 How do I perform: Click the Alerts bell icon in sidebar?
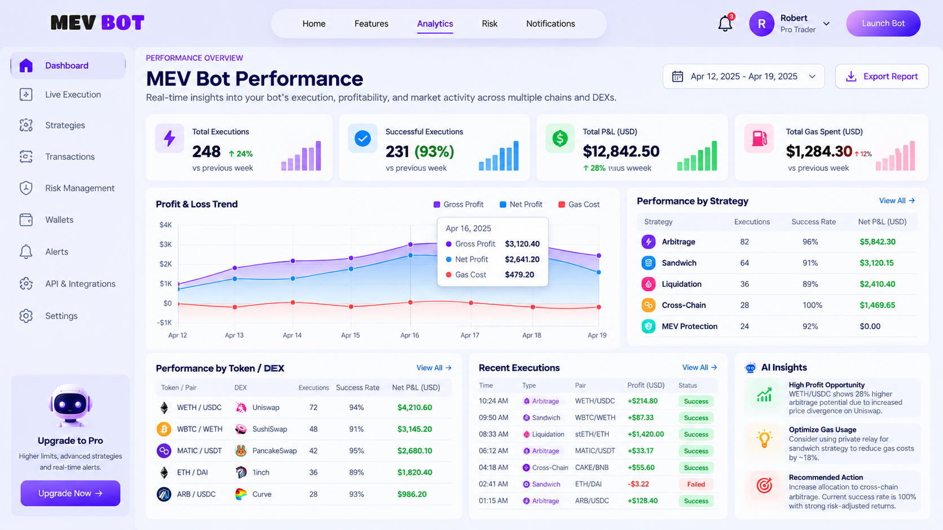[26, 252]
